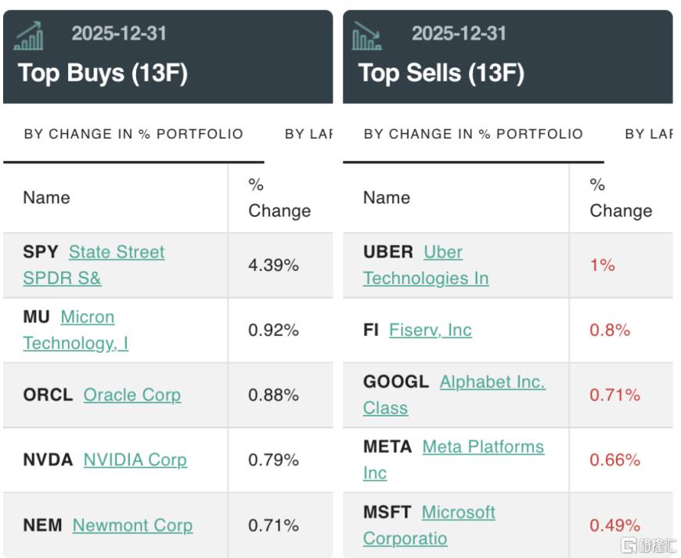The width and height of the screenshot is (681, 558).
Task: Open the NVIDIA Corp link
Action: tap(135, 460)
